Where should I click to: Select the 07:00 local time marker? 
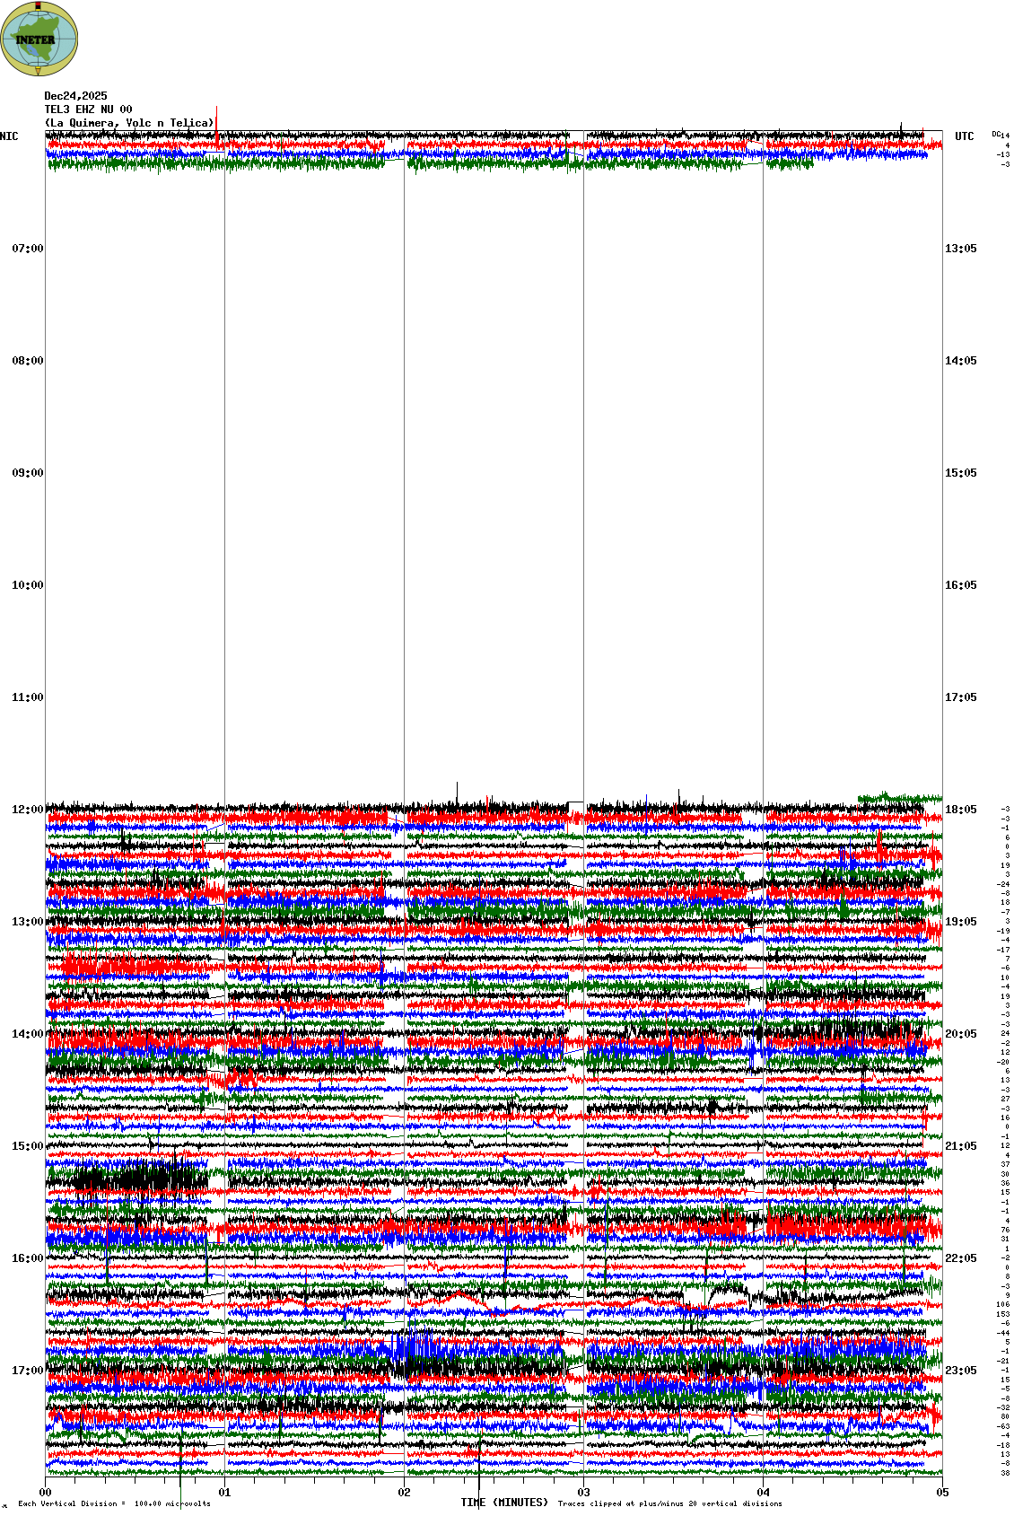coord(27,249)
